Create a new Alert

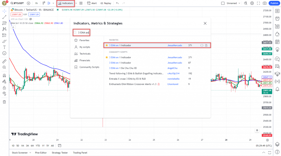coord(92,3)
